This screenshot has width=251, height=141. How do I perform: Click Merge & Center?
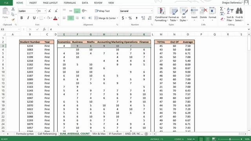tap(105, 18)
